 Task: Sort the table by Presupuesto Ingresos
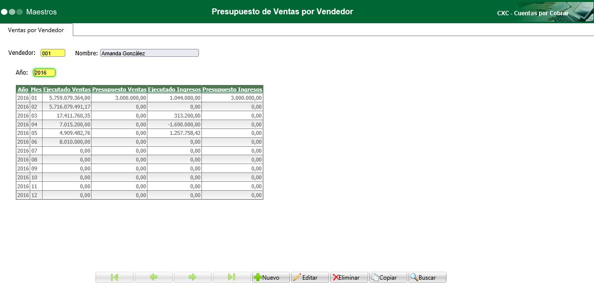click(x=233, y=89)
